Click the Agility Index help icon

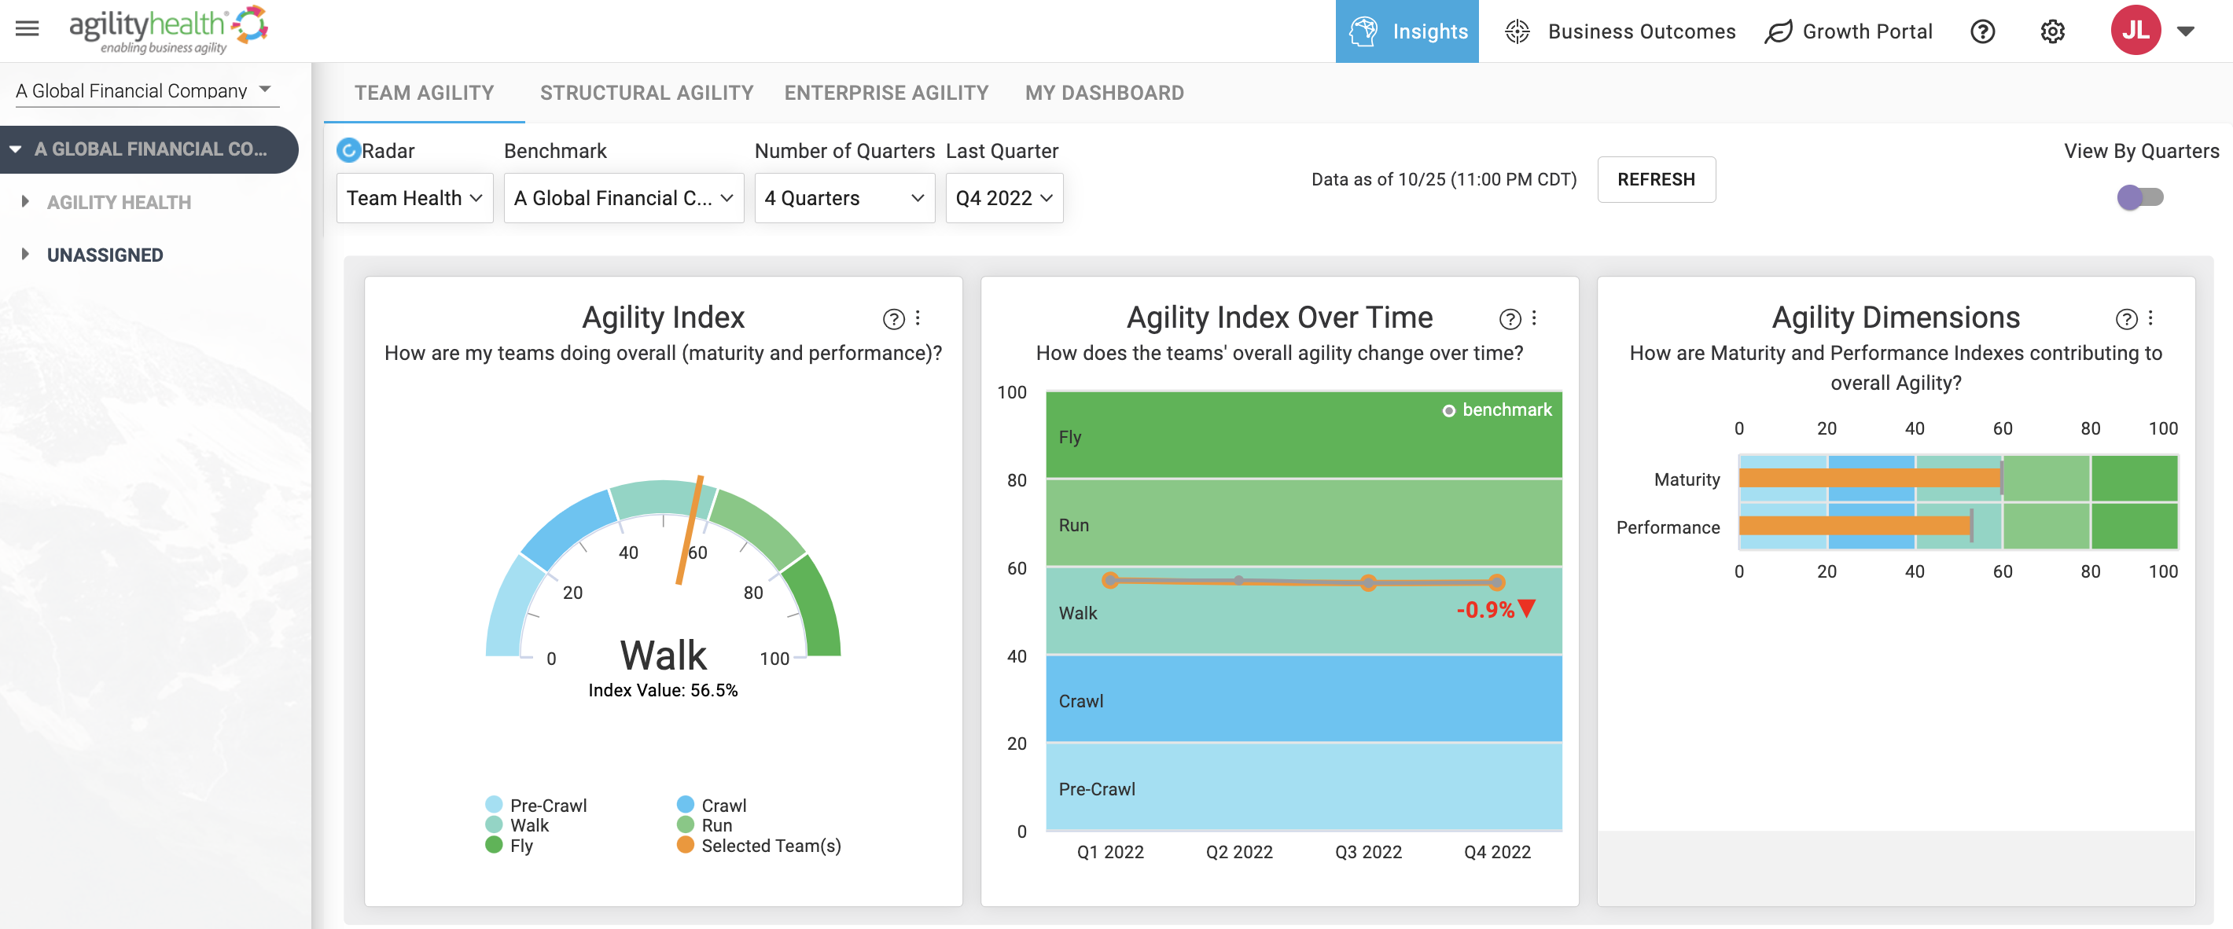point(893,319)
